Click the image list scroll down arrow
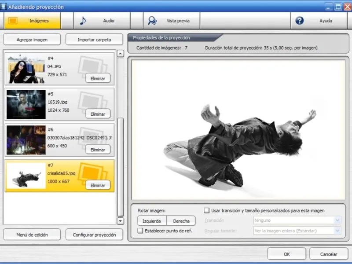The height and width of the screenshot is (264, 352). pos(121,221)
